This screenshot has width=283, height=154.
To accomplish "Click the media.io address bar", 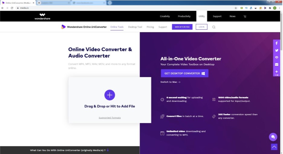I will tap(125, 8).
